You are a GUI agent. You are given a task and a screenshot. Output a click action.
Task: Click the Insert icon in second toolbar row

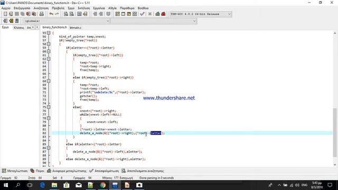click(5, 21)
